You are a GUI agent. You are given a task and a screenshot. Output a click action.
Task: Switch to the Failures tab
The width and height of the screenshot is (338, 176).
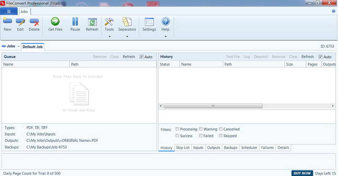point(267,148)
